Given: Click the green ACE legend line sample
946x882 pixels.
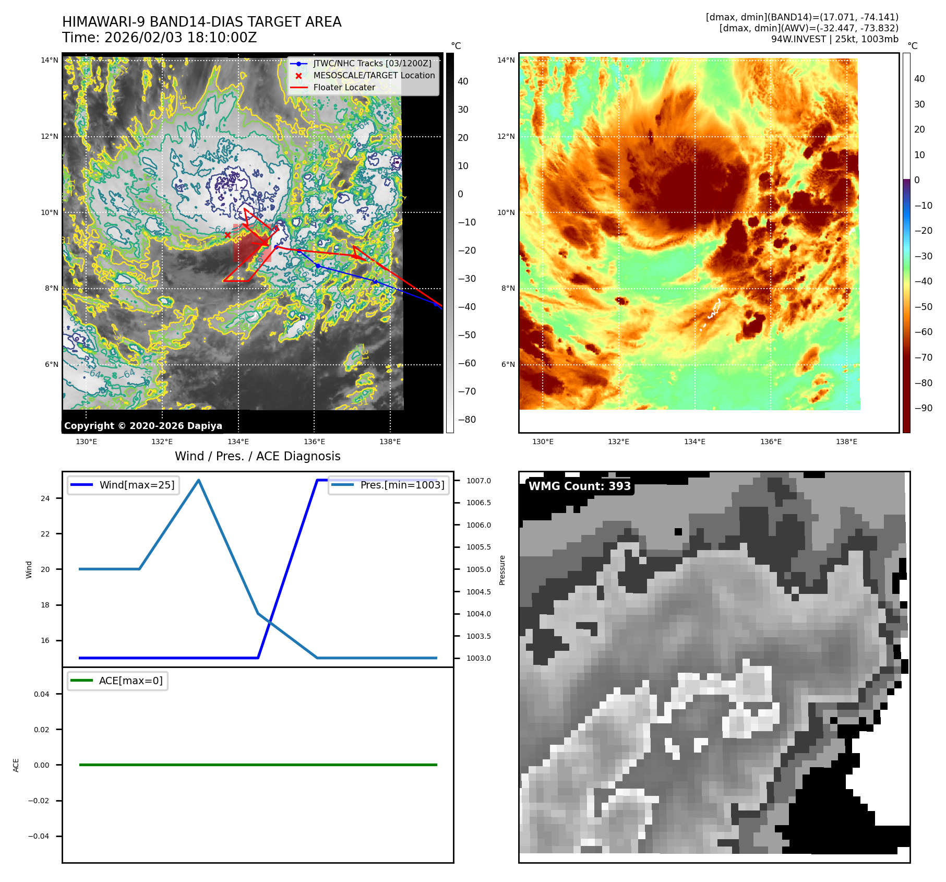Looking at the screenshot, I should 81,681.
